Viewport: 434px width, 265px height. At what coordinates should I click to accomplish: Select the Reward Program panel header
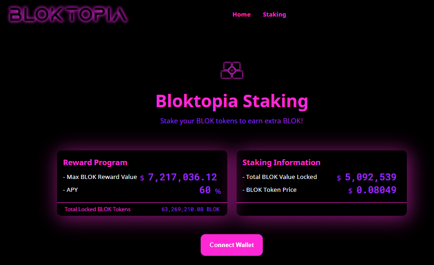95,162
